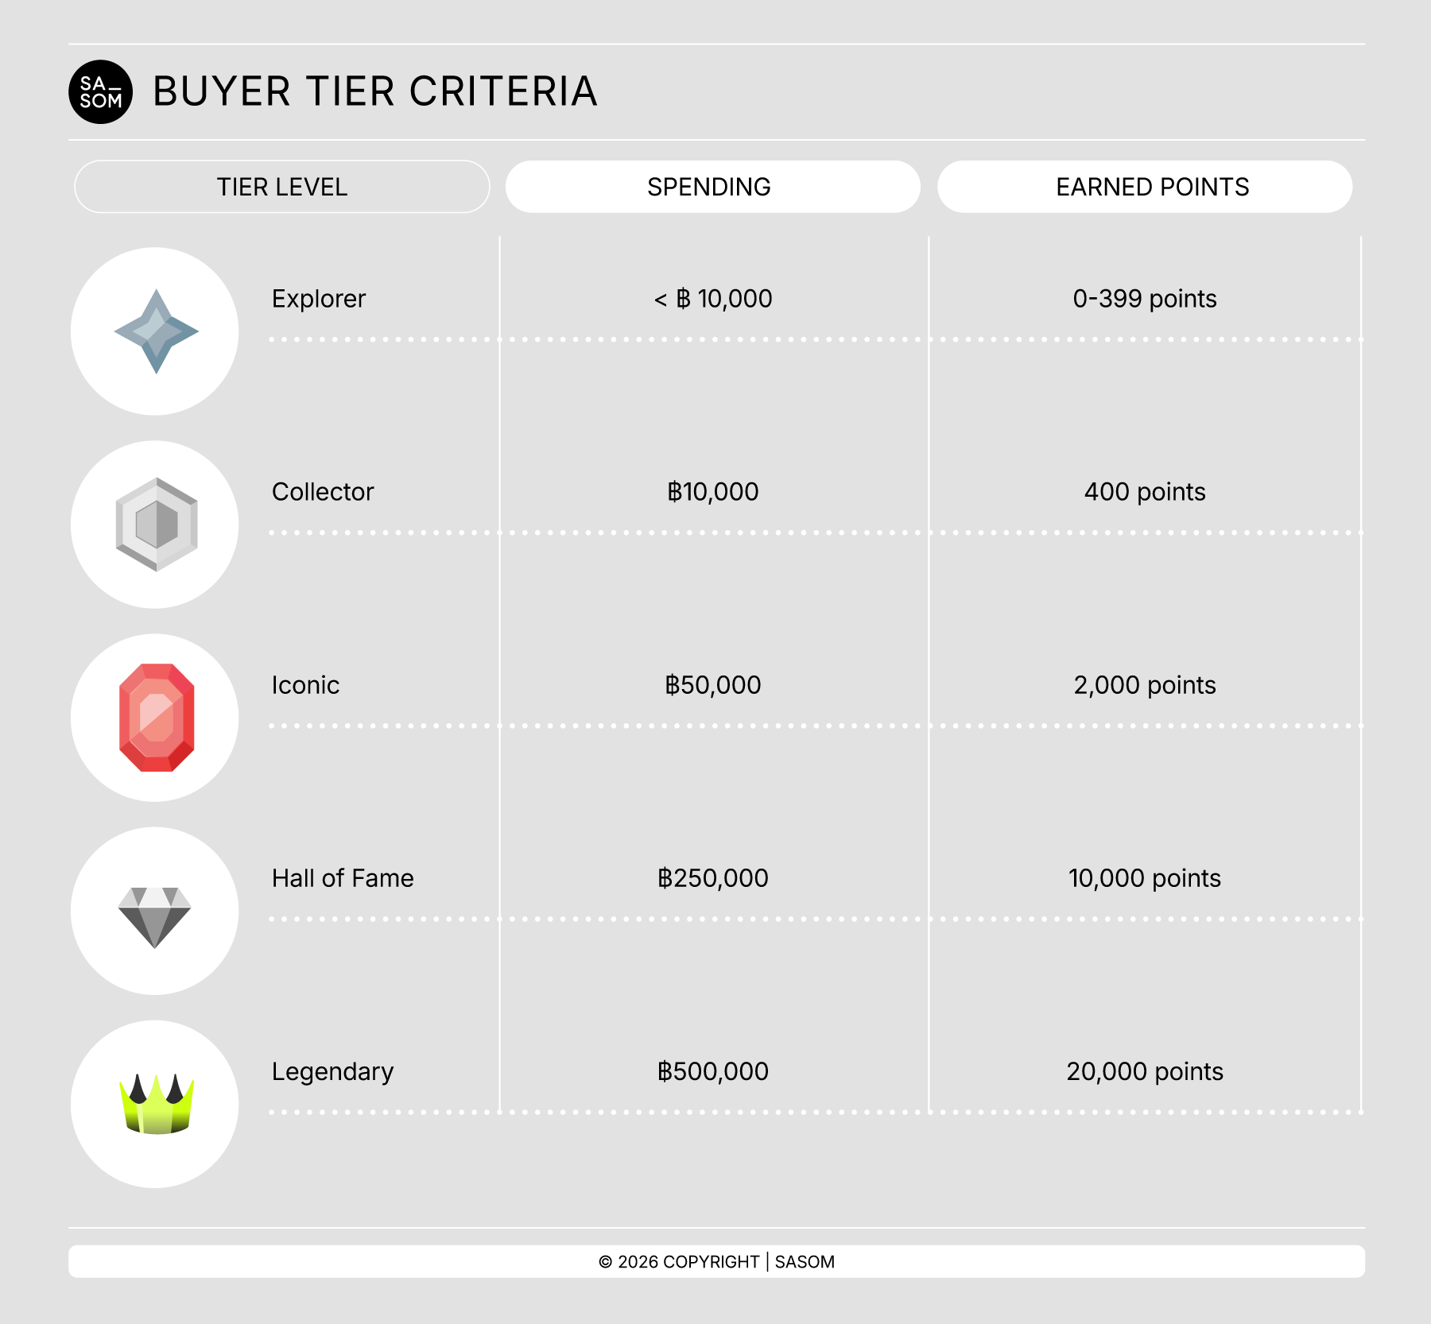Click the Collector silver hexagon icon

156,525
